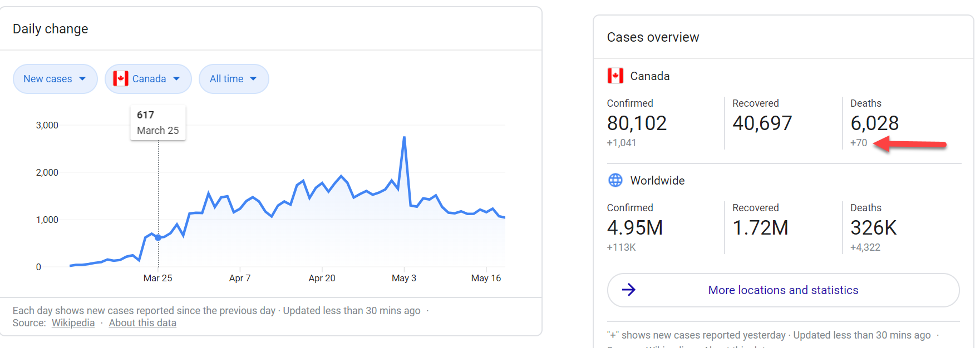Image resolution: width=975 pixels, height=348 pixels.
Task: Click Canada confirmed count 80,102
Action: (x=637, y=123)
